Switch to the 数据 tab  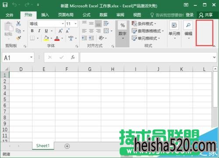[103, 15]
